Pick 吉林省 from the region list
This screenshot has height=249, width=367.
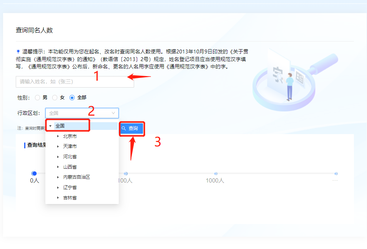[x=70, y=198]
